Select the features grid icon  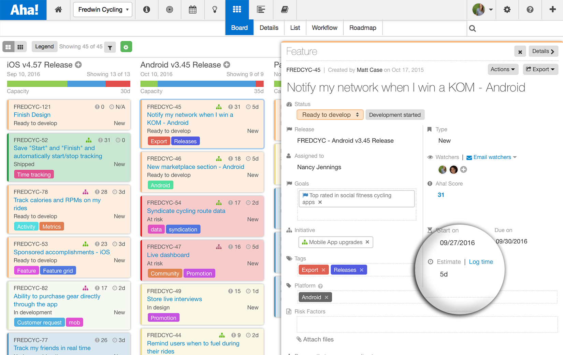pyautogui.click(x=237, y=10)
